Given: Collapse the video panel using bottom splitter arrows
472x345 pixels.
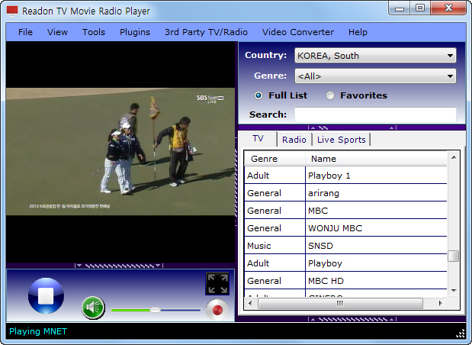Looking at the screenshot, I should (x=119, y=266).
